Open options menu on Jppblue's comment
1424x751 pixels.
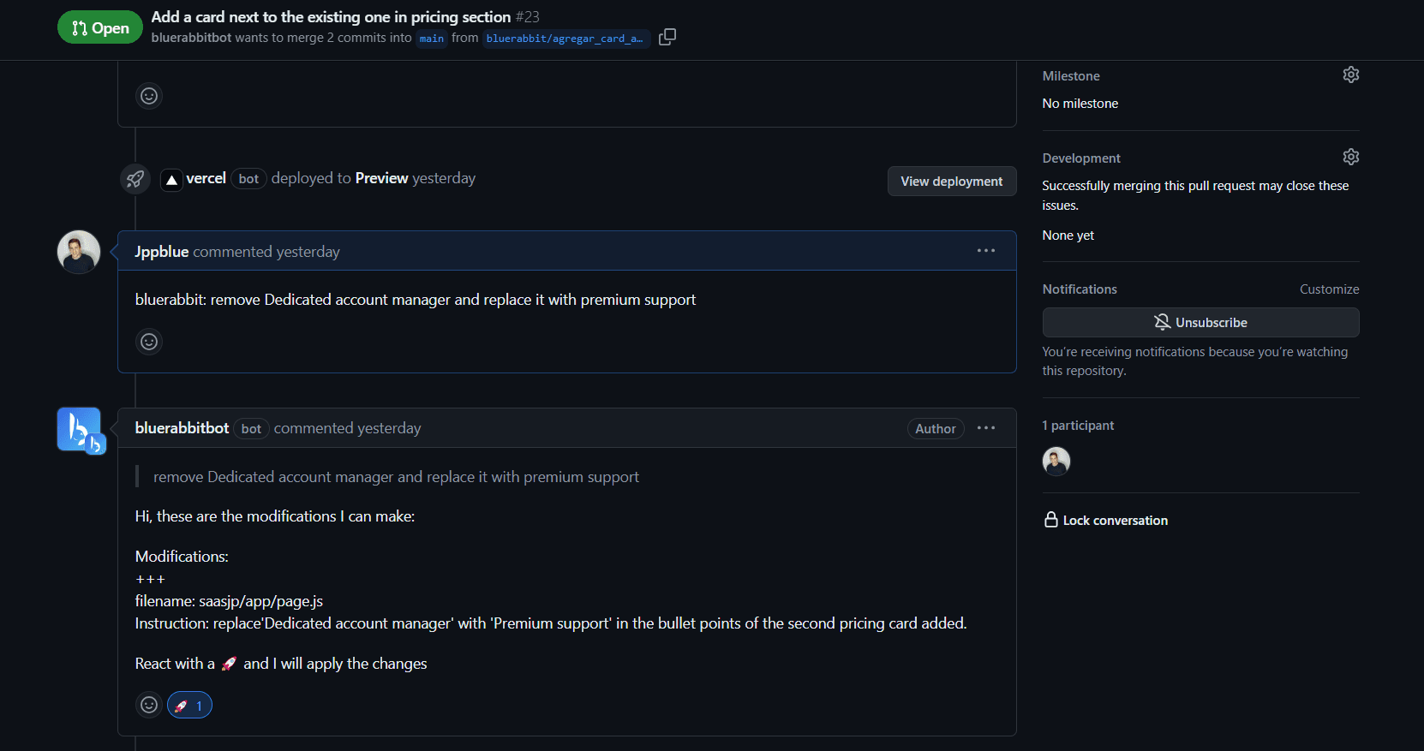[985, 251]
